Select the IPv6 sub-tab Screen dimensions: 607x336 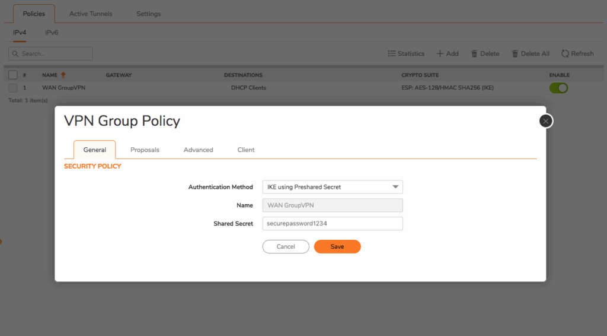coord(52,33)
